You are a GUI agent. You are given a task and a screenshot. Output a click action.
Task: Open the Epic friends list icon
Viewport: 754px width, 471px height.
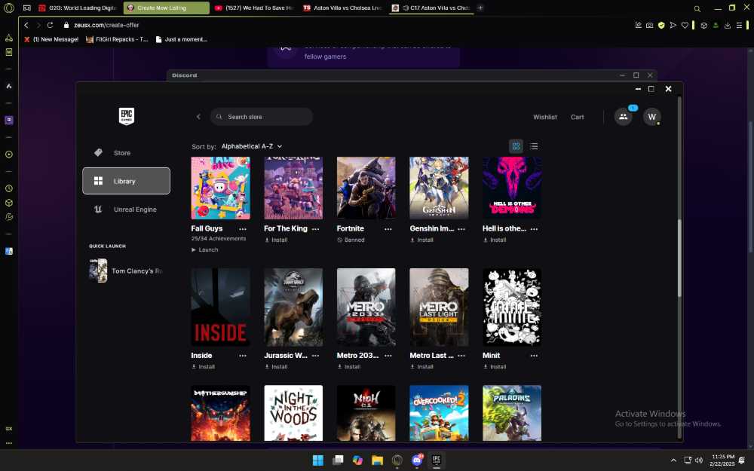click(x=624, y=117)
